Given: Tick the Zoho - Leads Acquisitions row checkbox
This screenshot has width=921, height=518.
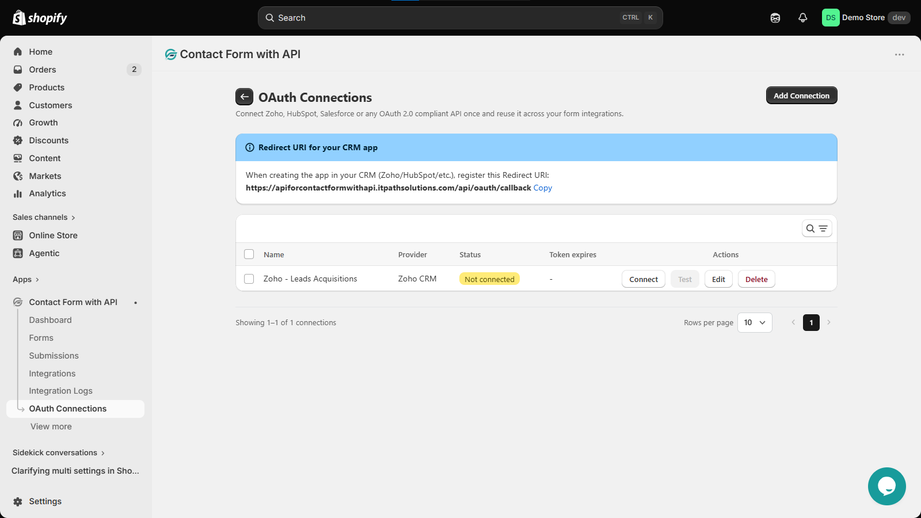Looking at the screenshot, I should coord(249,279).
